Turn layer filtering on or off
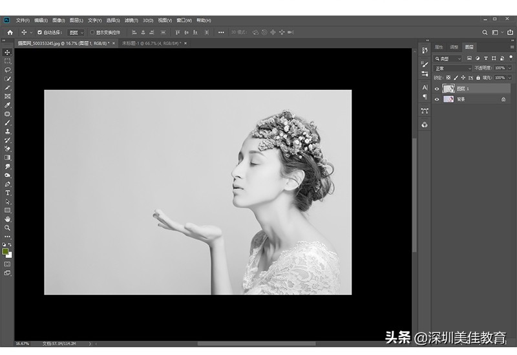 [511, 58]
